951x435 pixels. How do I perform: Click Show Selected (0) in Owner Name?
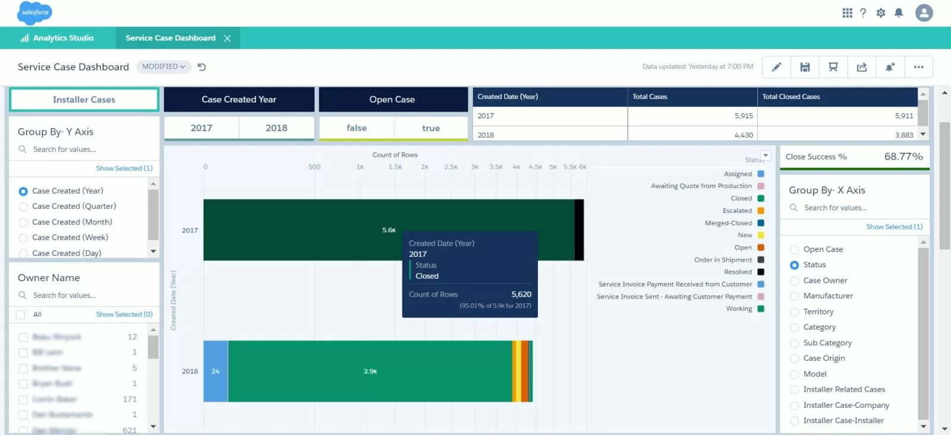(x=124, y=315)
